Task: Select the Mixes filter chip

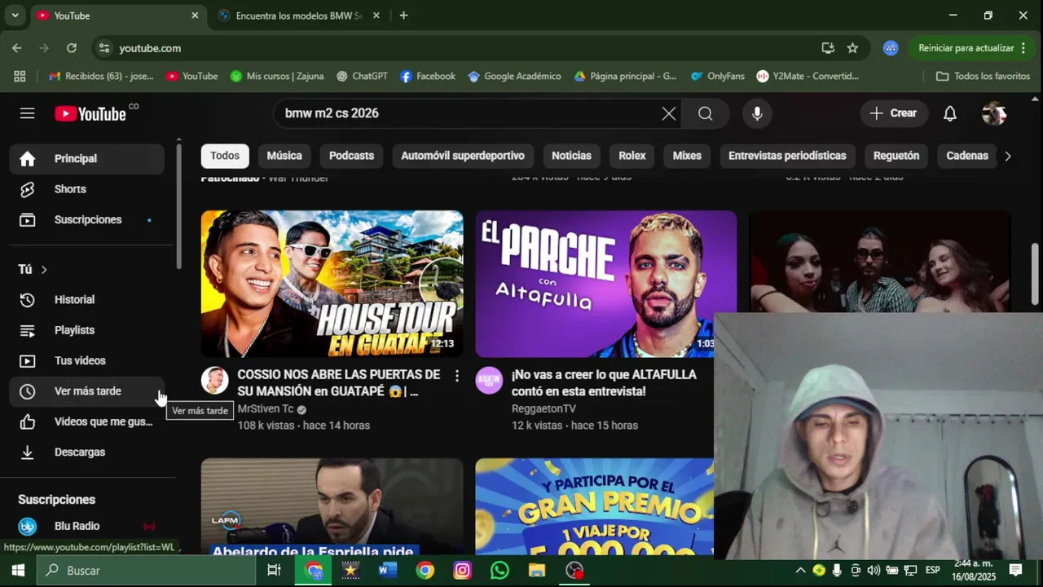Action: pyautogui.click(x=687, y=156)
